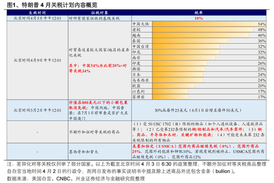Click the 25% value for 韩国
The height and width of the screenshot is (183, 274).
coord(262,69)
